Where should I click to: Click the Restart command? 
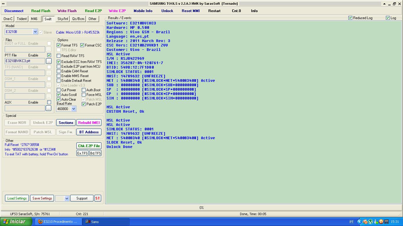(214, 11)
